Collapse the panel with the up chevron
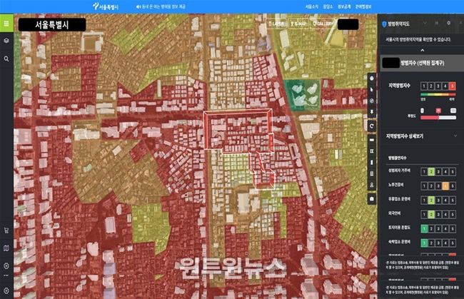The width and height of the screenshot is (464, 299). pos(421,51)
